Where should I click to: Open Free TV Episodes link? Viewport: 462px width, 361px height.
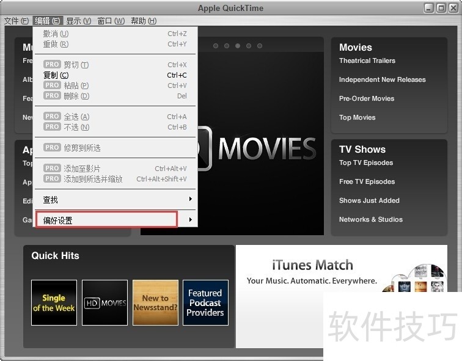pos(367,181)
